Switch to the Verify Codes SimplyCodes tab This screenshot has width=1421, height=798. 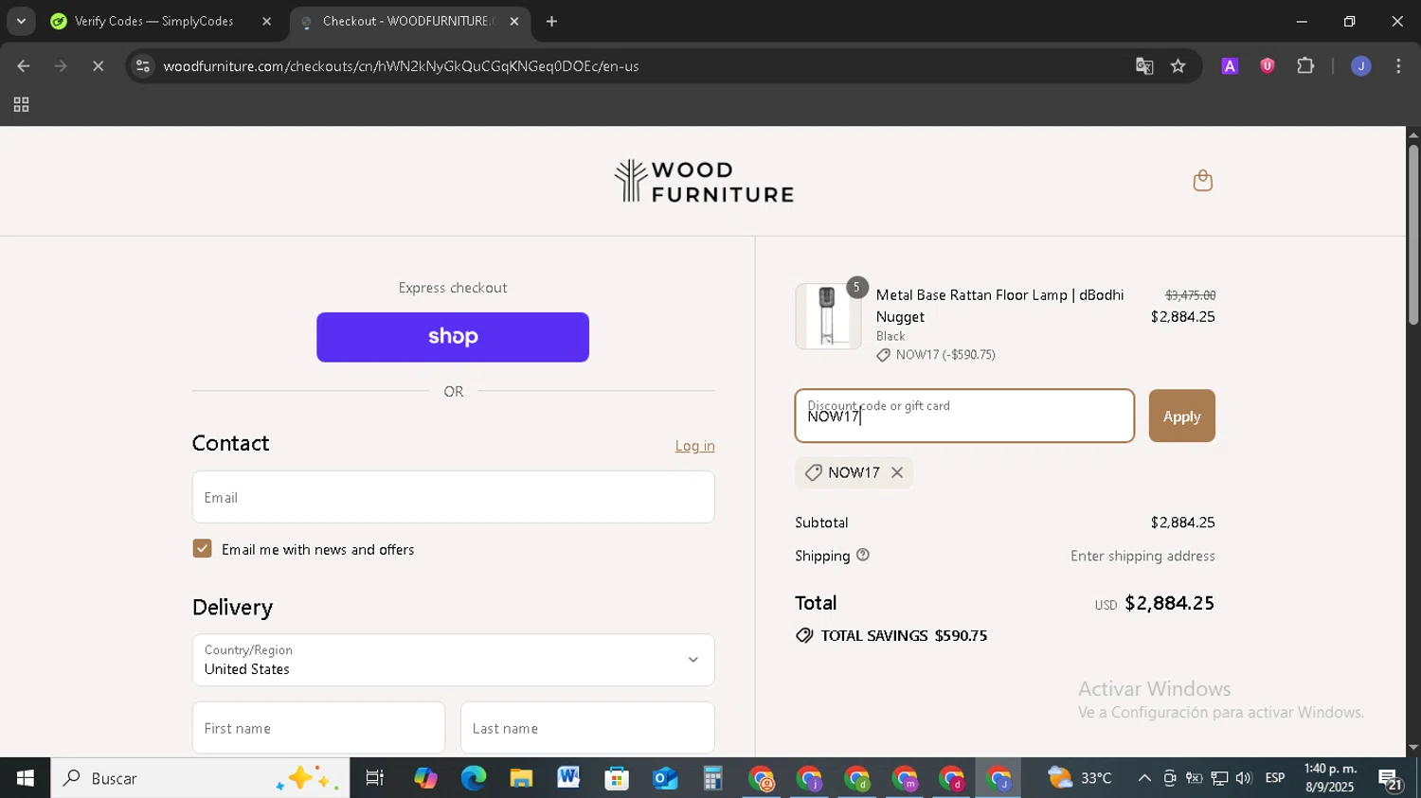pos(152,21)
